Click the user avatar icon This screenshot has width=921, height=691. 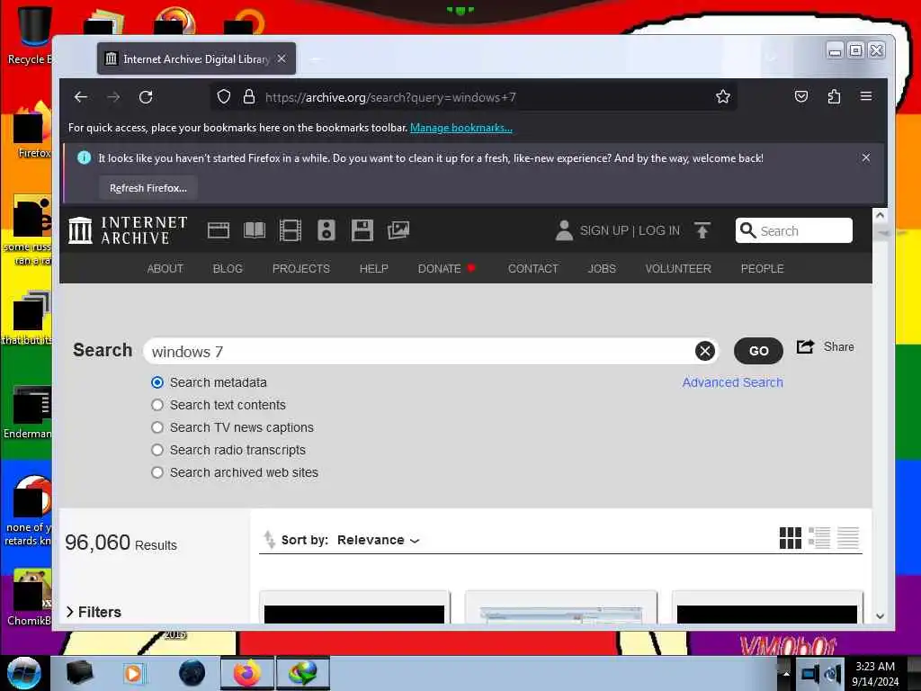point(564,230)
